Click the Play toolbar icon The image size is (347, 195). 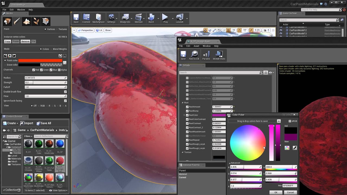pyautogui.click(x=165, y=18)
